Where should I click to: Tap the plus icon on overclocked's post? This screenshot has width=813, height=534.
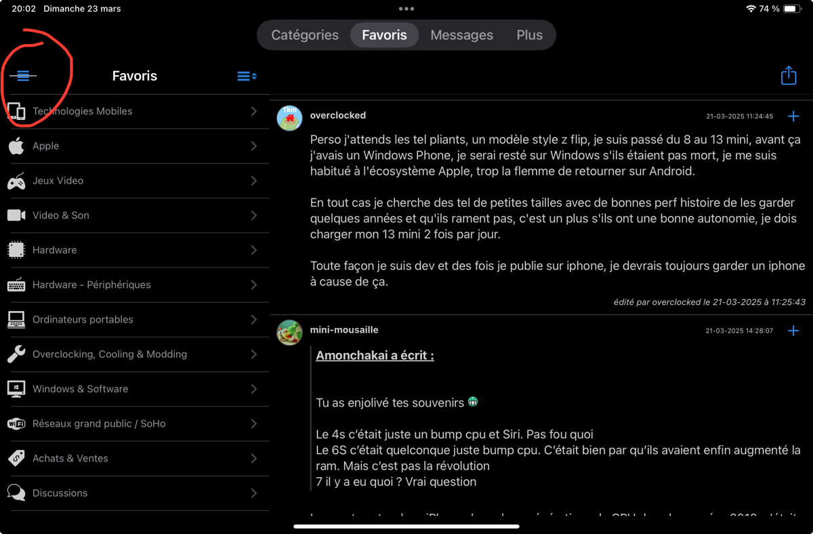(793, 117)
